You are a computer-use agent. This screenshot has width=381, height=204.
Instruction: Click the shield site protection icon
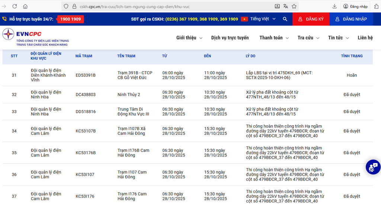[x=66, y=6]
